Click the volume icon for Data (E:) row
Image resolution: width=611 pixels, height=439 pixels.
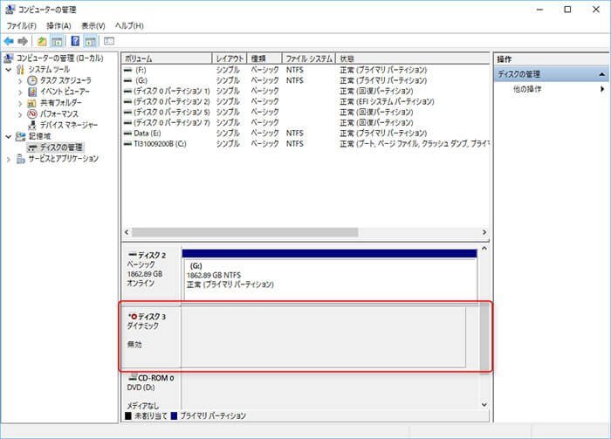point(127,134)
